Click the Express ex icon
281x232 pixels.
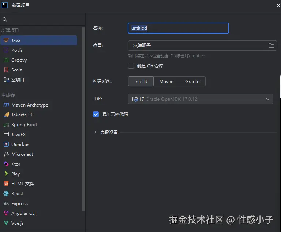[x=6, y=203]
